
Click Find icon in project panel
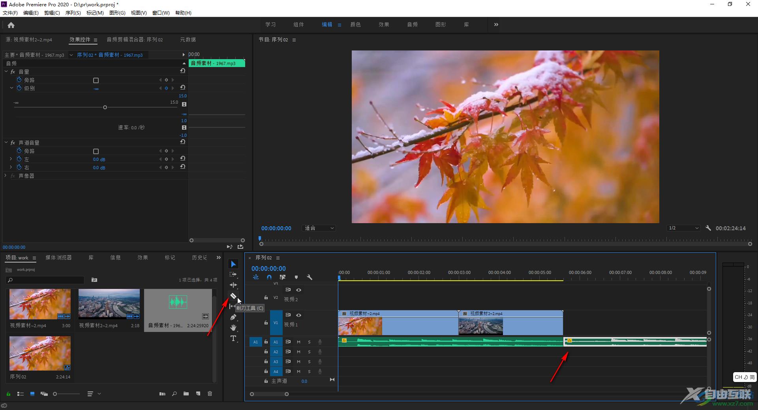pyautogui.click(x=174, y=393)
